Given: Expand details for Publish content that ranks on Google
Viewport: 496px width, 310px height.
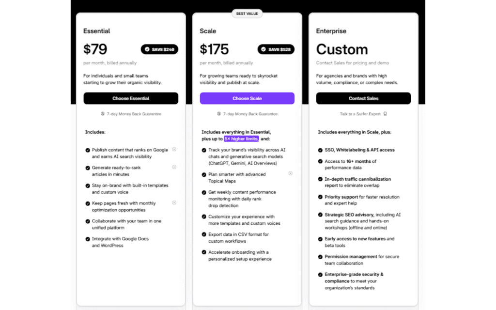Looking at the screenshot, I should [174, 149].
